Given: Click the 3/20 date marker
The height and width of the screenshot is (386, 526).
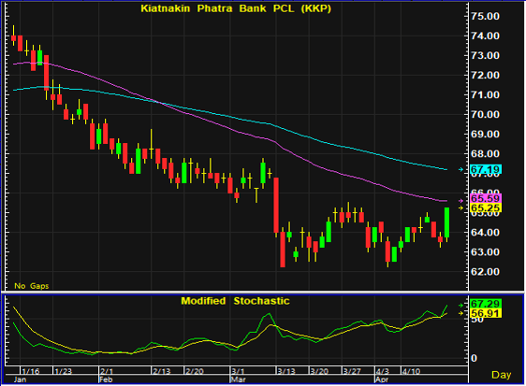Looking at the screenshot, I should pos(319,371).
